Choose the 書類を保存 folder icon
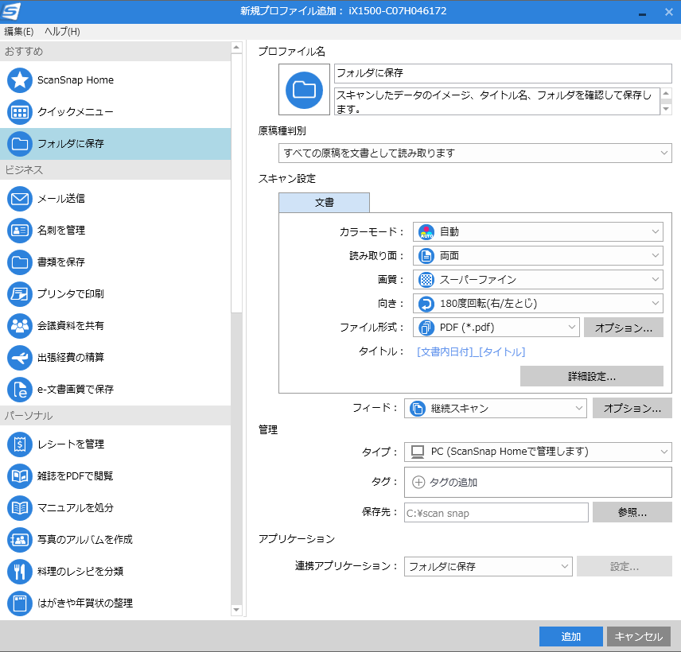681x652 pixels. 20,262
